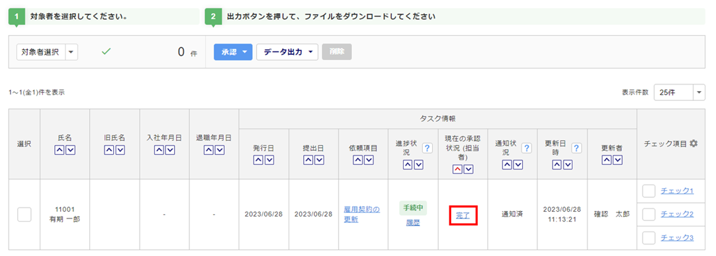The height and width of the screenshot is (256, 716).
Task: Open the チェック1 link
Action: click(677, 191)
